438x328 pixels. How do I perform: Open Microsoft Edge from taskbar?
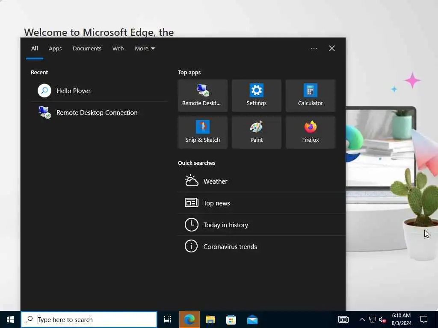point(189,319)
